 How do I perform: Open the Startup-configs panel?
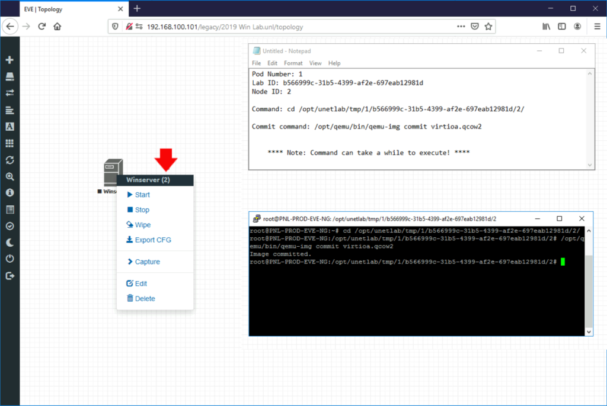[9, 109]
